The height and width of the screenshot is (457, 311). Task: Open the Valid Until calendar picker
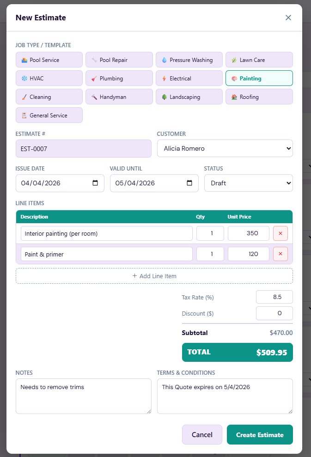coord(189,183)
